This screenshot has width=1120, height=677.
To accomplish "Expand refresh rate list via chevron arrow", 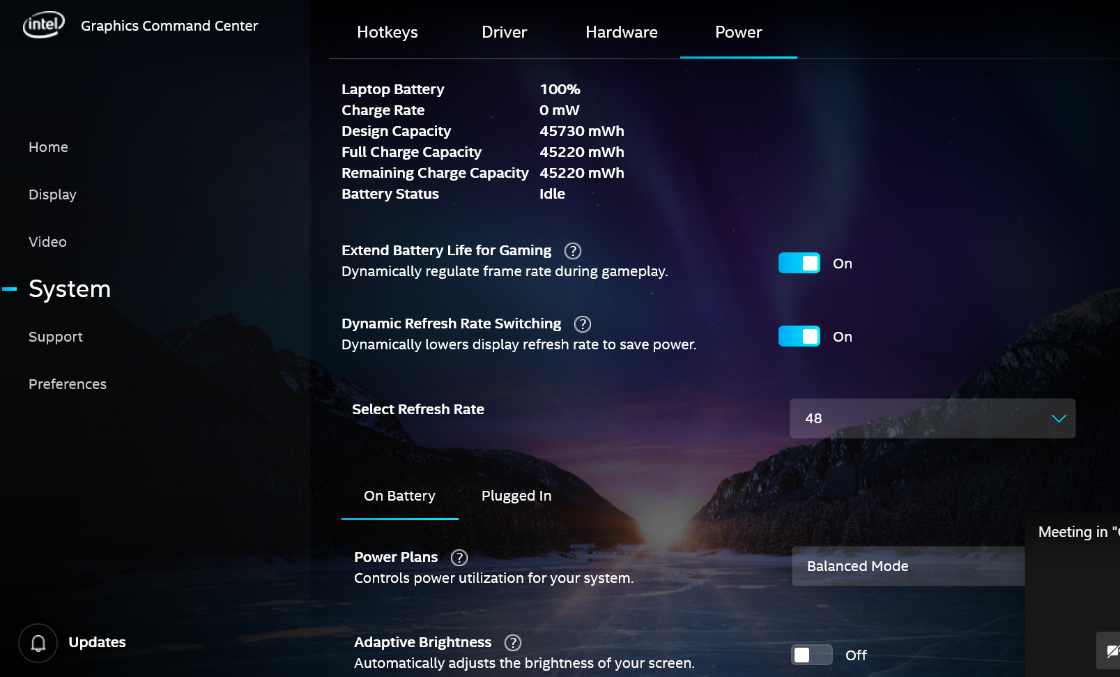I will click(1058, 418).
